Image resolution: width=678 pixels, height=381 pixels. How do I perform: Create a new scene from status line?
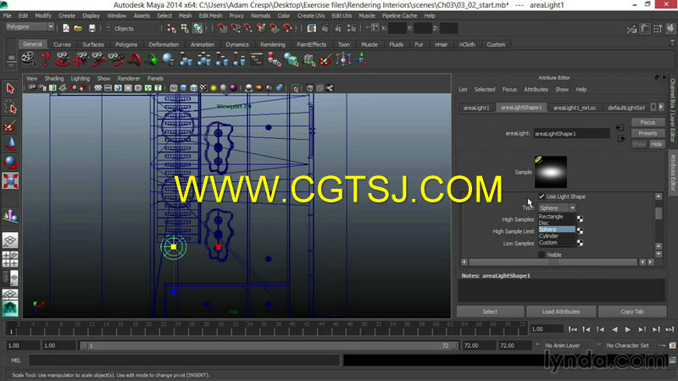coord(66,29)
